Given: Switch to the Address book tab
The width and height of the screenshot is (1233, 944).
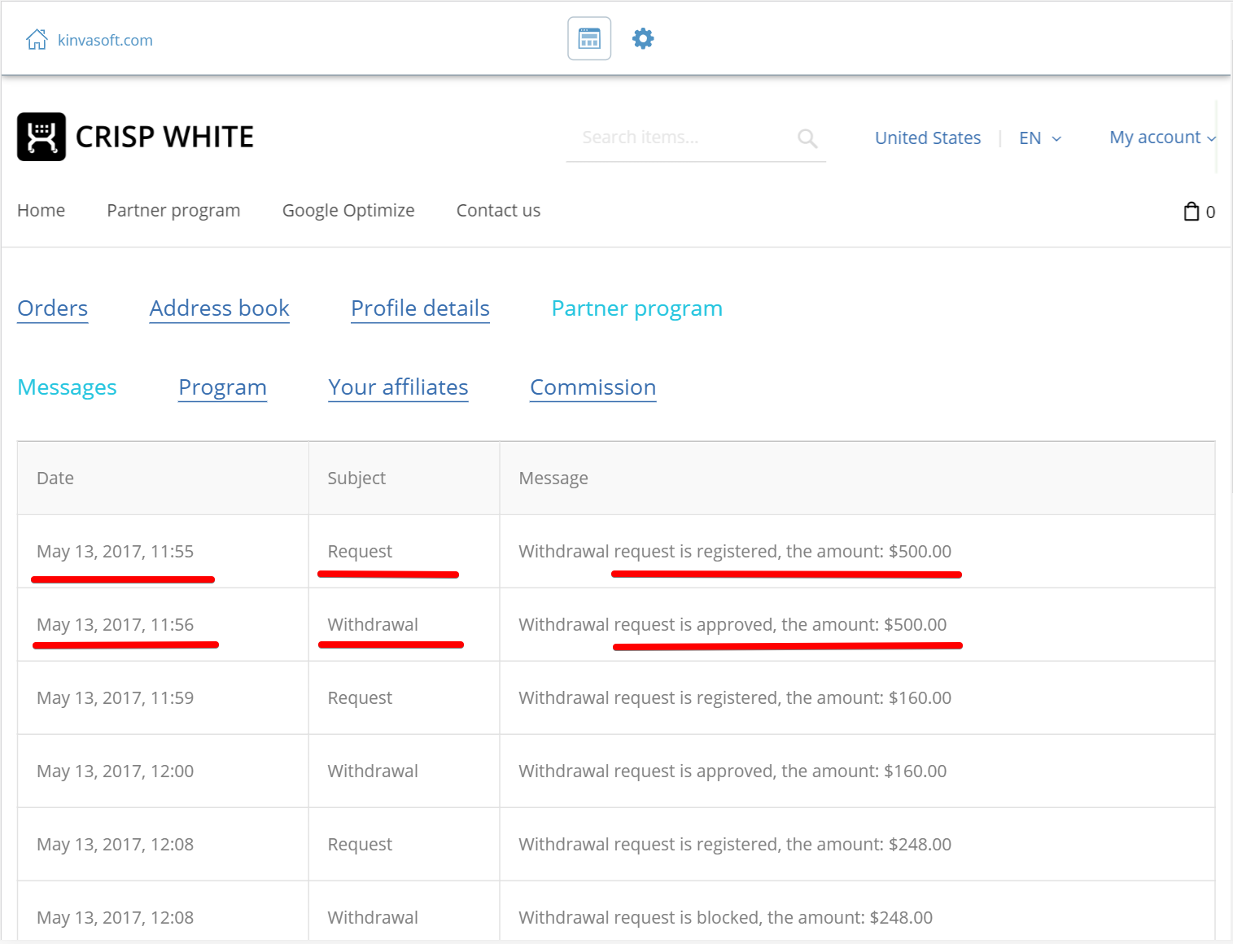Looking at the screenshot, I should point(219,308).
